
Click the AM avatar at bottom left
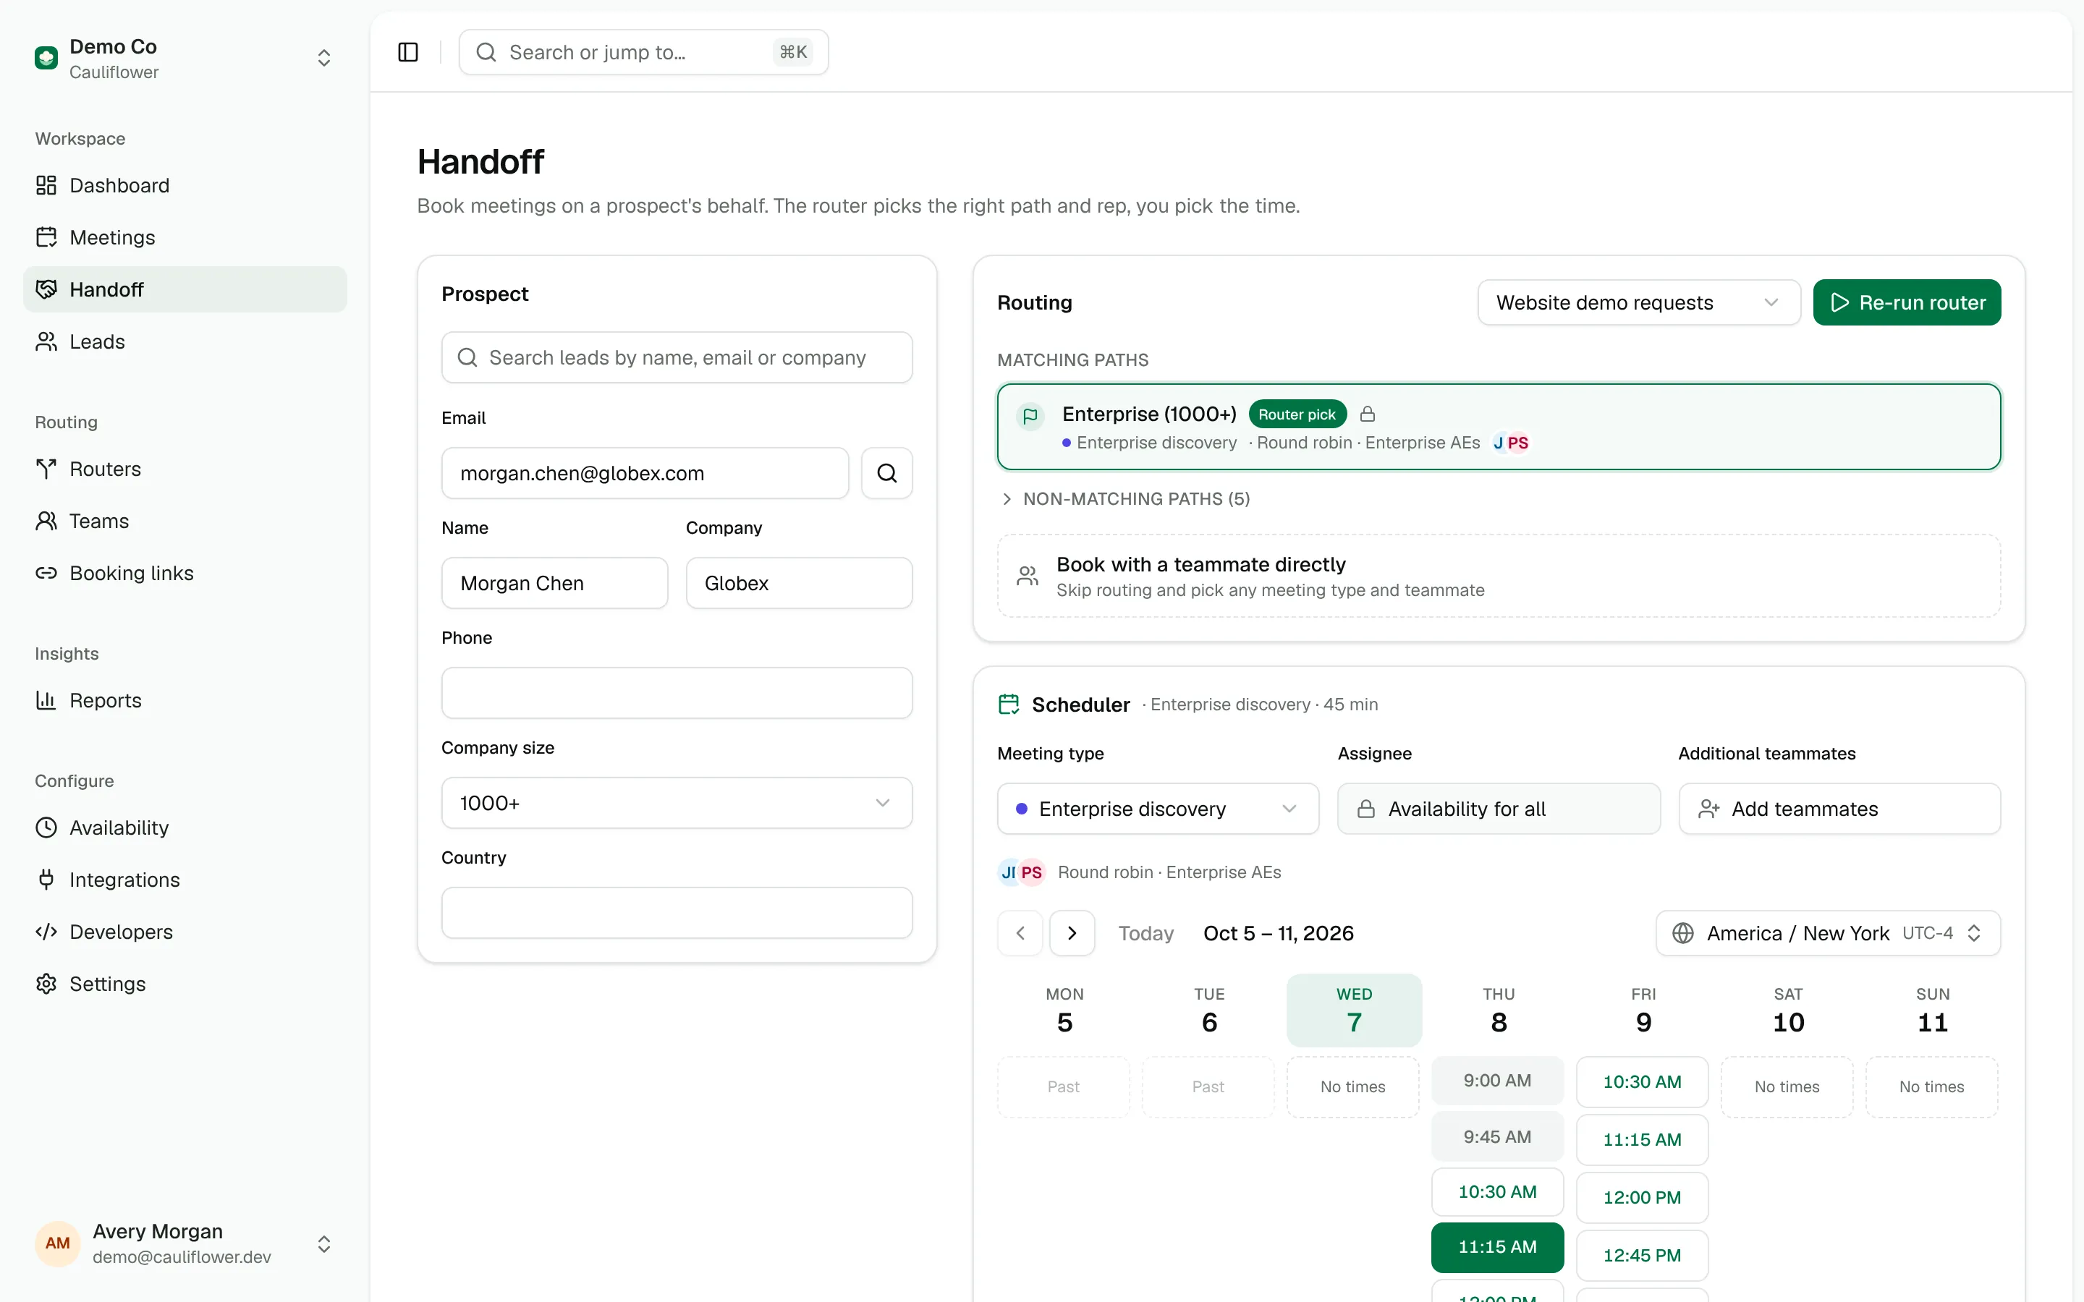(x=58, y=1243)
